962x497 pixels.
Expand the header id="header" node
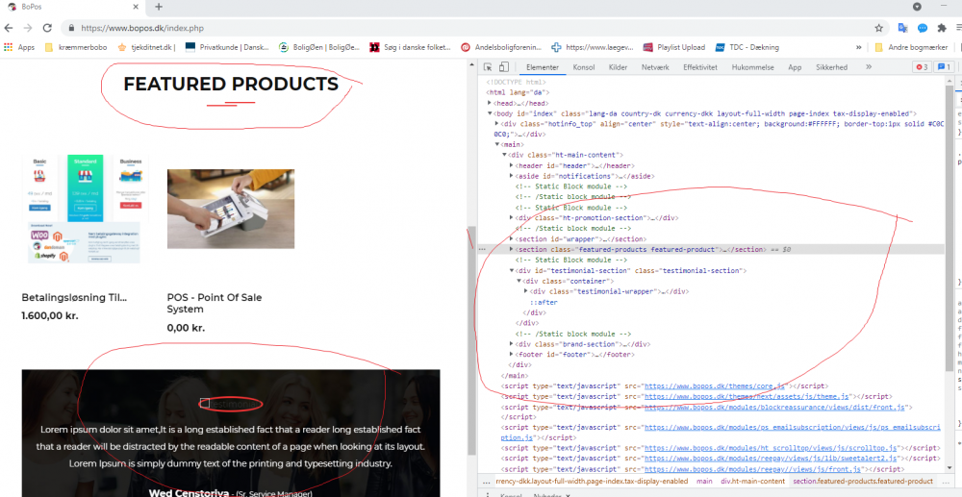tap(512, 165)
